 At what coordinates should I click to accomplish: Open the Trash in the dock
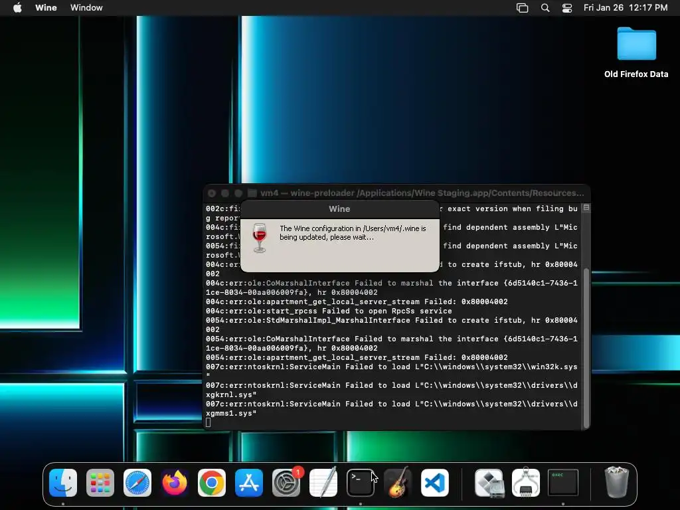(617, 483)
